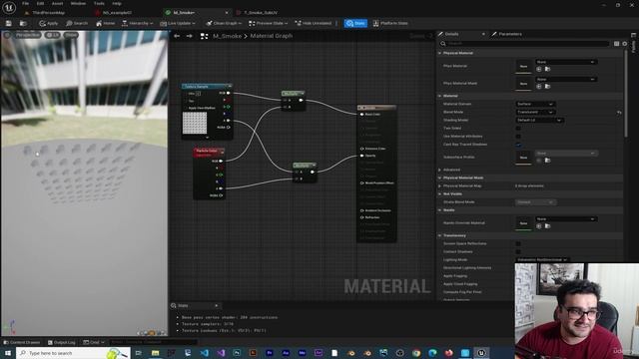
Task: Open the Show viewport options button
Action: coord(71,35)
